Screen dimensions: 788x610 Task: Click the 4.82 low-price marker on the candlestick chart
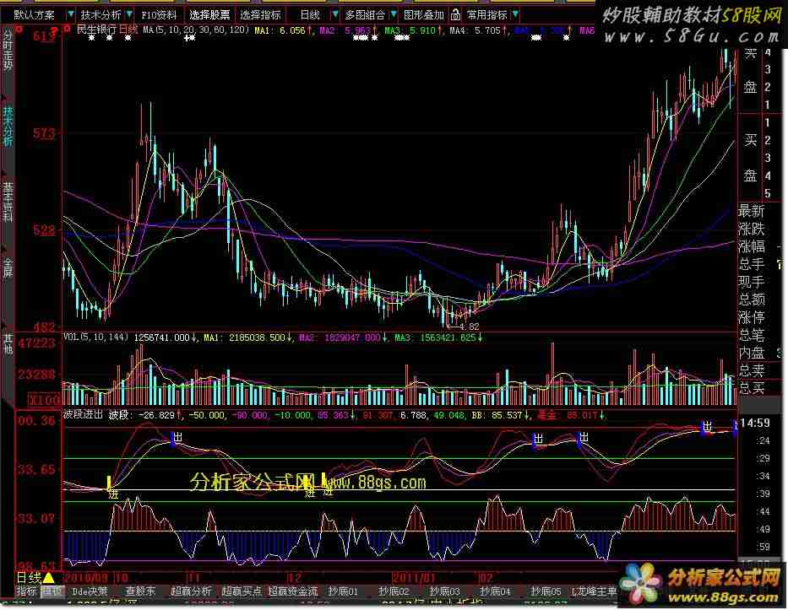469,327
